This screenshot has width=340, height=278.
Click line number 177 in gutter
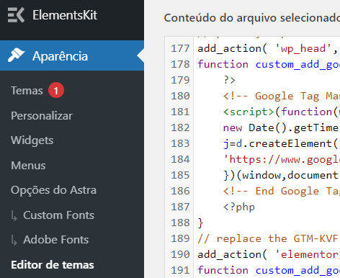click(x=180, y=48)
